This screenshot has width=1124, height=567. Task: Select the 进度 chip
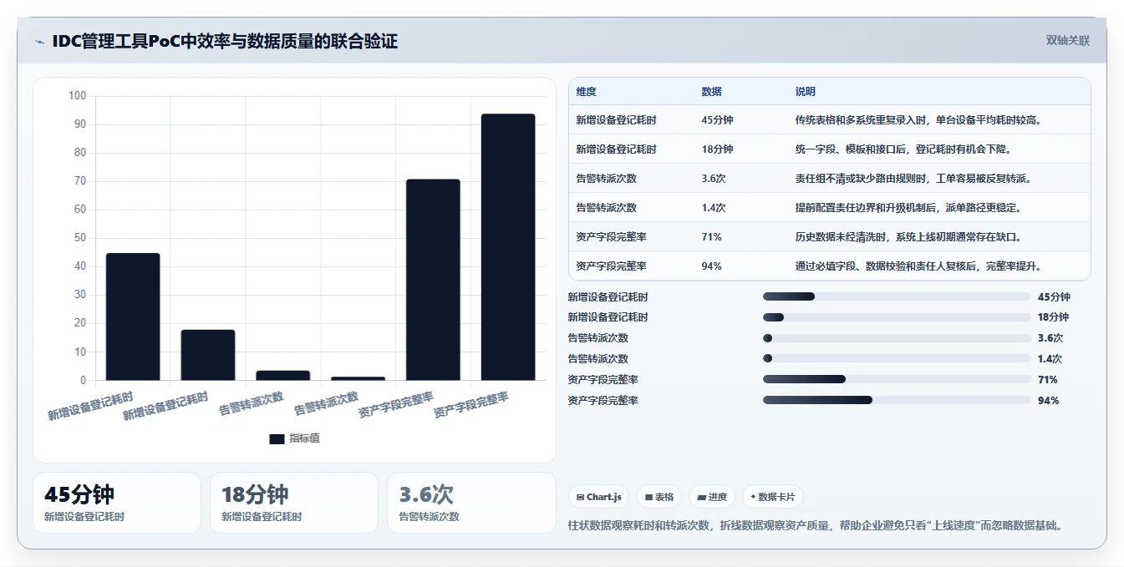tap(713, 497)
